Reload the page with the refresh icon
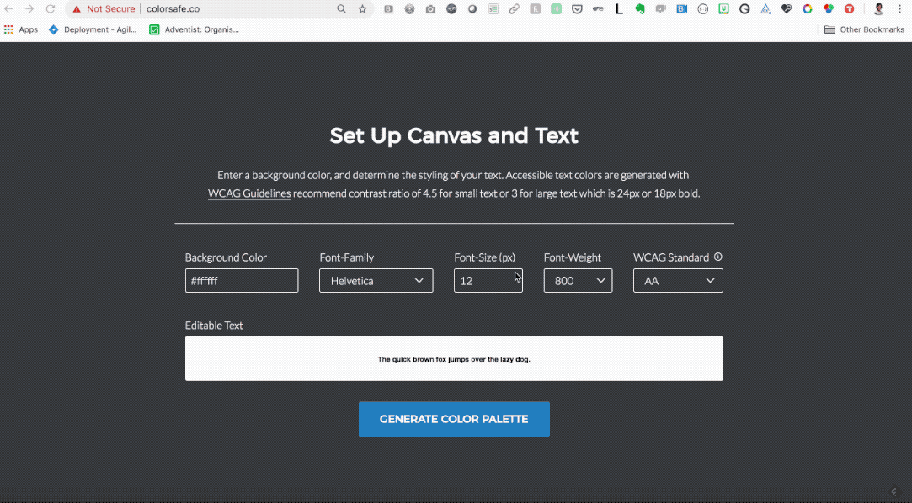This screenshot has width=912, height=503. pos(51,8)
